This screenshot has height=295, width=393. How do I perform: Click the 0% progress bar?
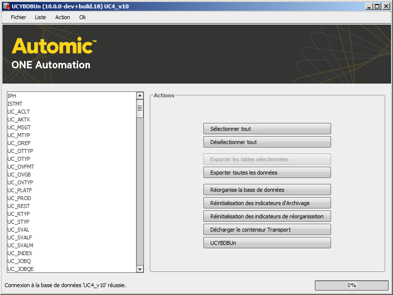click(351, 285)
